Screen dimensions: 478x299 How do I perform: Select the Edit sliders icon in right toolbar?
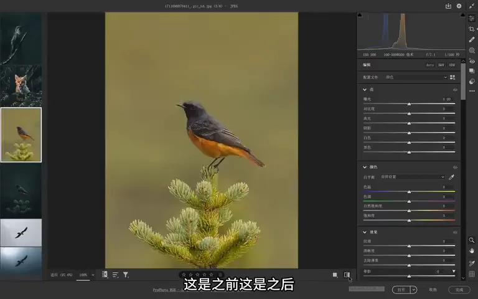pyautogui.click(x=472, y=18)
